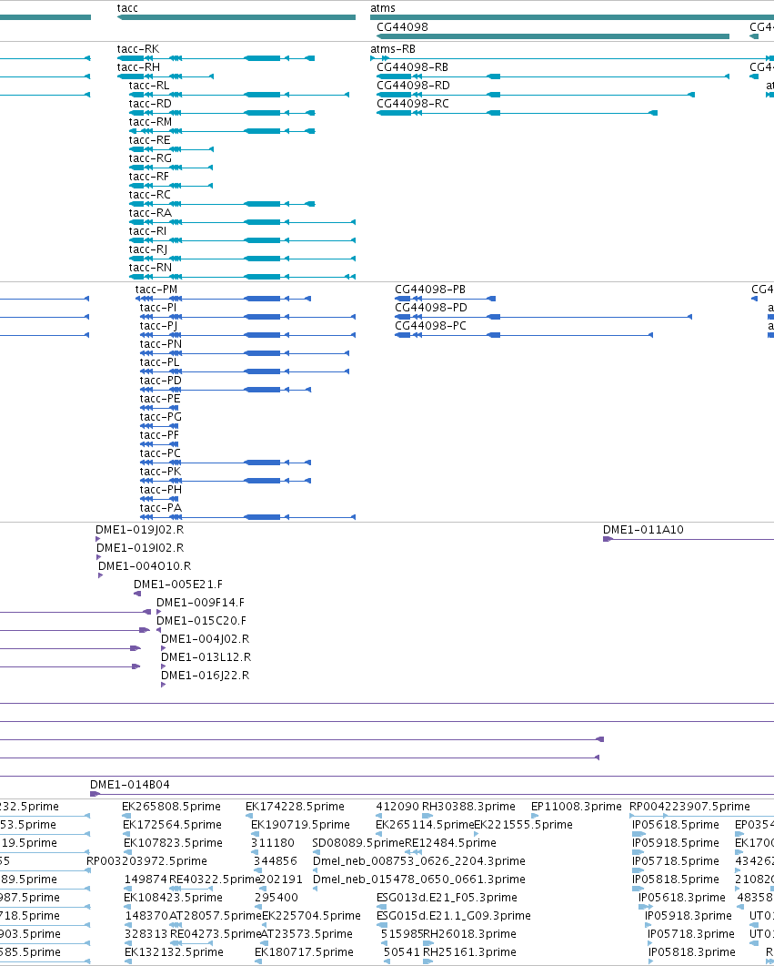Select the EK265808.5prime EST label
The image size is (774, 966).
[x=171, y=807]
